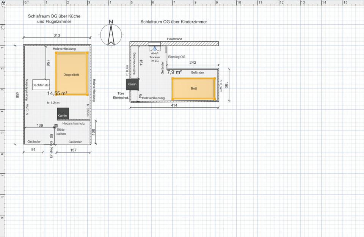The width and height of the screenshot is (364, 237).
Task: Select the Doppelbett furniture object
Action: (72, 74)
